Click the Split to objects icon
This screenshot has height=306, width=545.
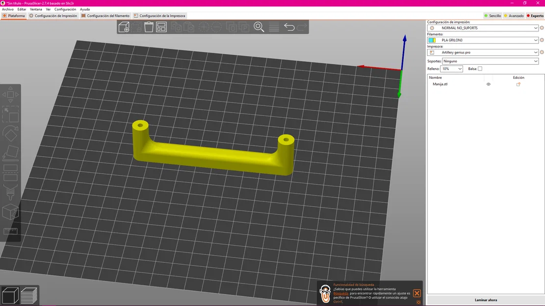click(232, 27)
